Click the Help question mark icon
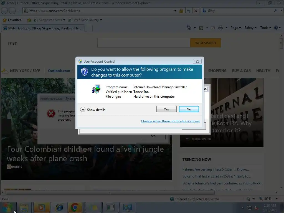The image size is (284, 213). coord(276,28)
